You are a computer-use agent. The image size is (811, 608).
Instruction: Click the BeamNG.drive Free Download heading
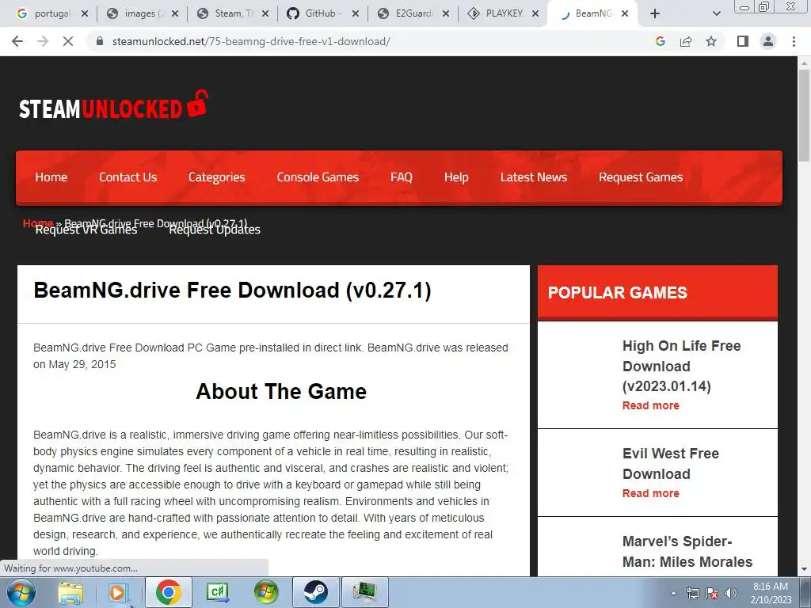point(232,291)
